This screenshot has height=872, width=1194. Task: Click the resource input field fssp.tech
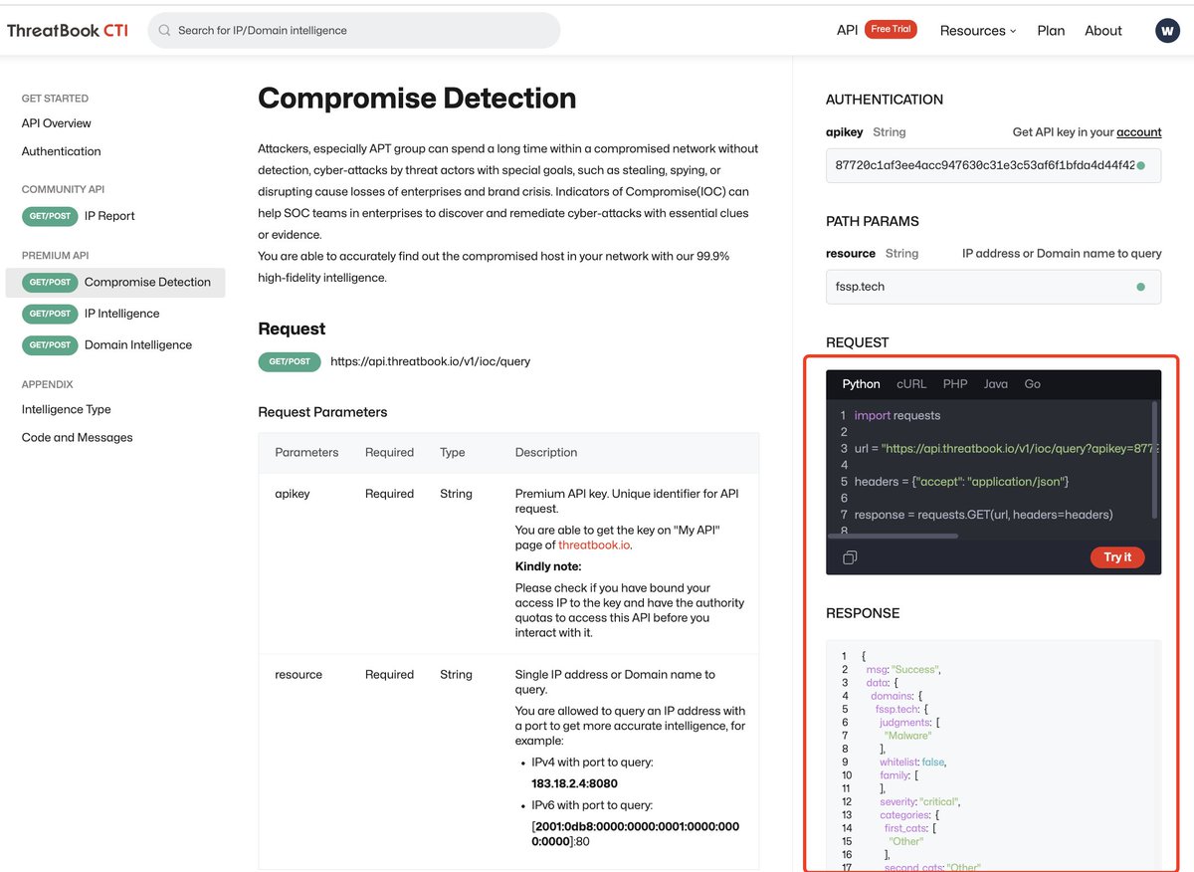tap(993, 287)
